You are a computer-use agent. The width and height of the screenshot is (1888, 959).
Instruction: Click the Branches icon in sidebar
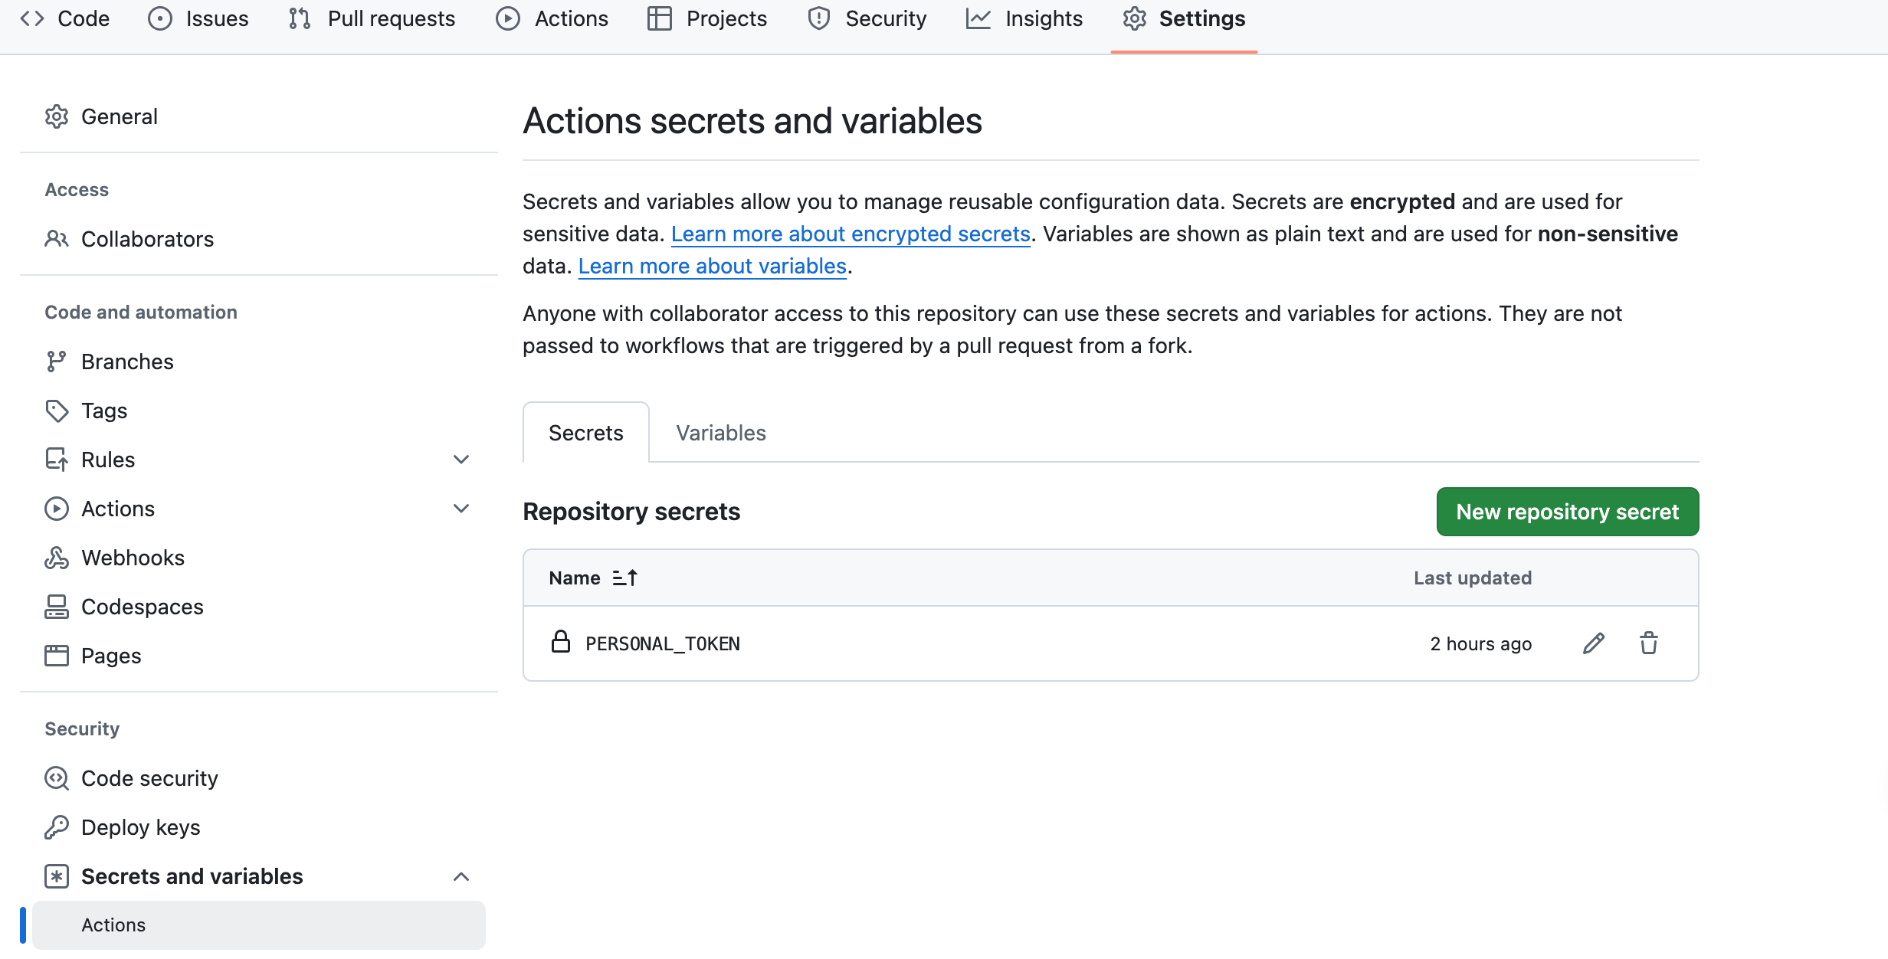(57, 362)
